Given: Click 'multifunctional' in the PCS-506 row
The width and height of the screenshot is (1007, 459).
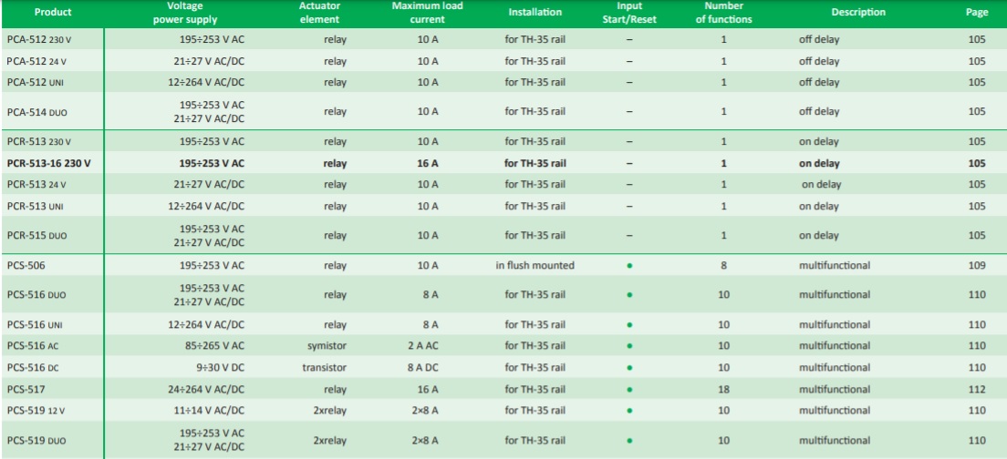Looking at the screenshot, I should 835,265.
